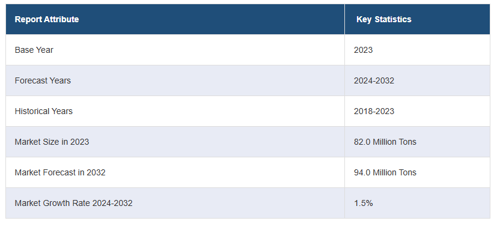
Task: Click the 2018-2023 historical years value
Action: coord(374,111)
